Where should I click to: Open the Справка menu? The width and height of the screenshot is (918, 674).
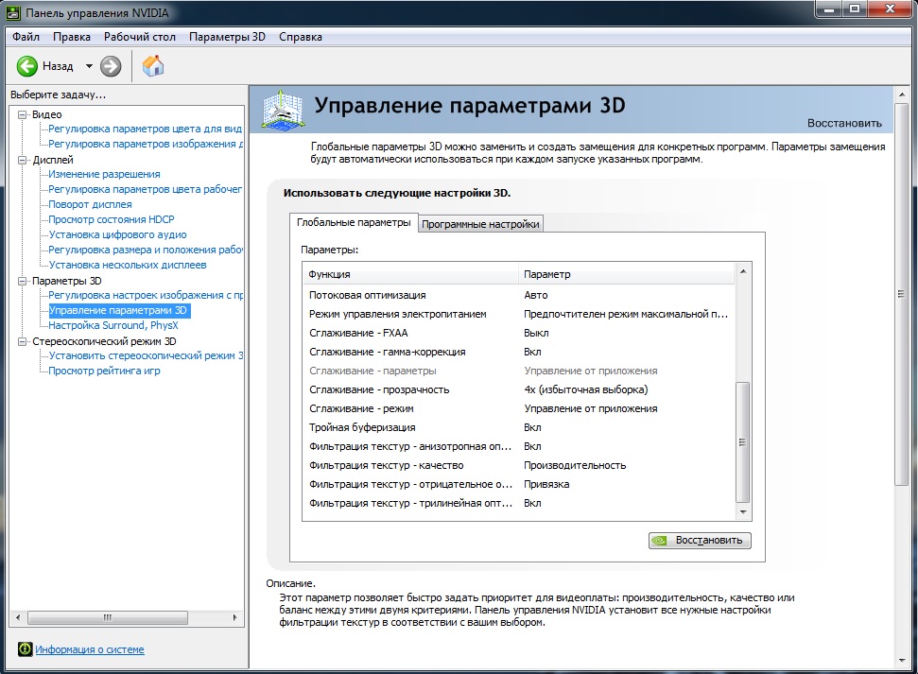coord(301,37)
